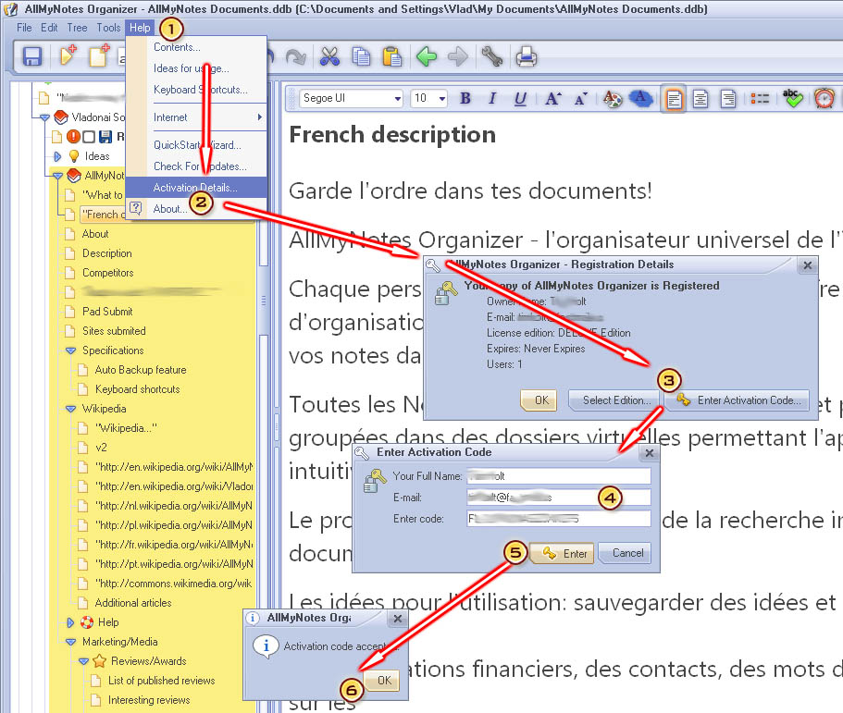Click OK in the activation accepted message
The image size is (843, 713).
382,681
